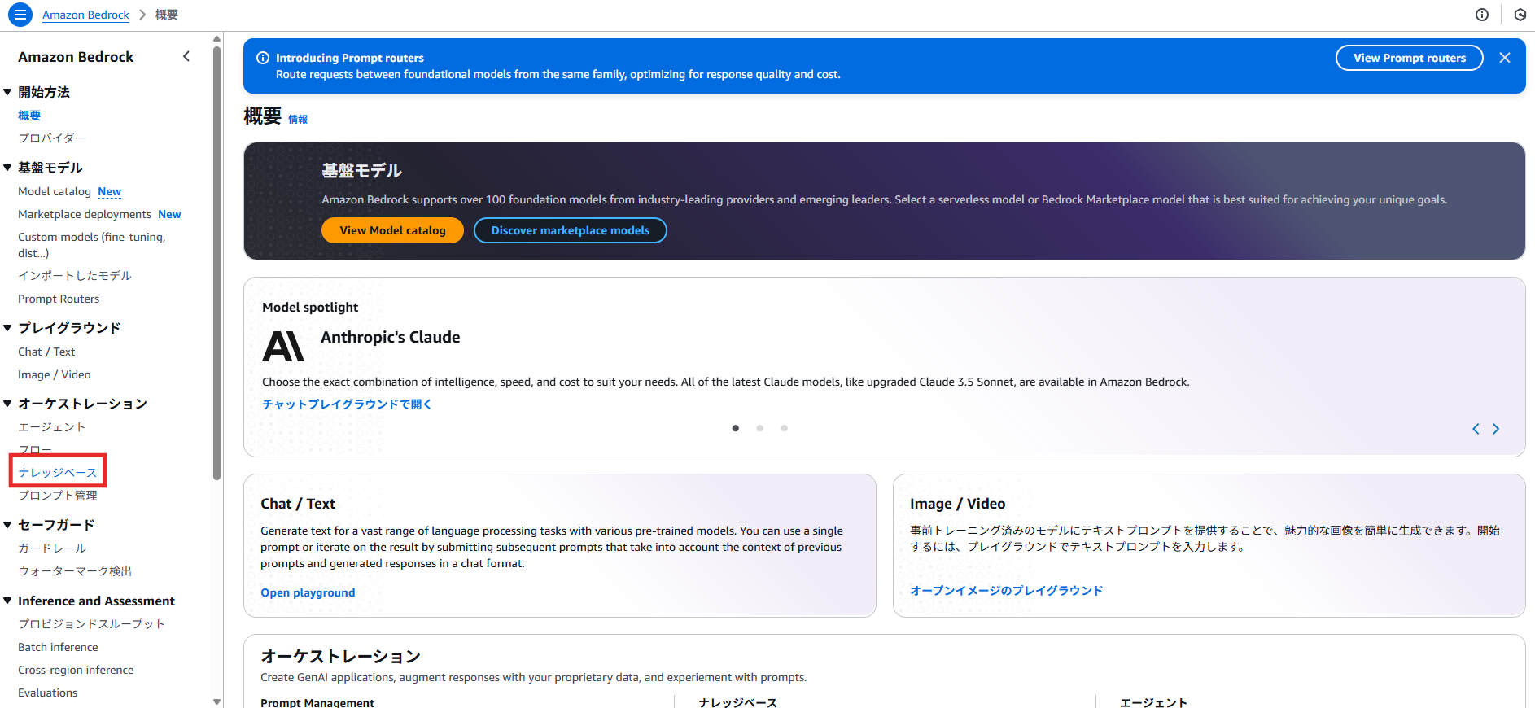1535x708 pixels.
Task: Select the third carousel dot
Action: click(785, 428)
